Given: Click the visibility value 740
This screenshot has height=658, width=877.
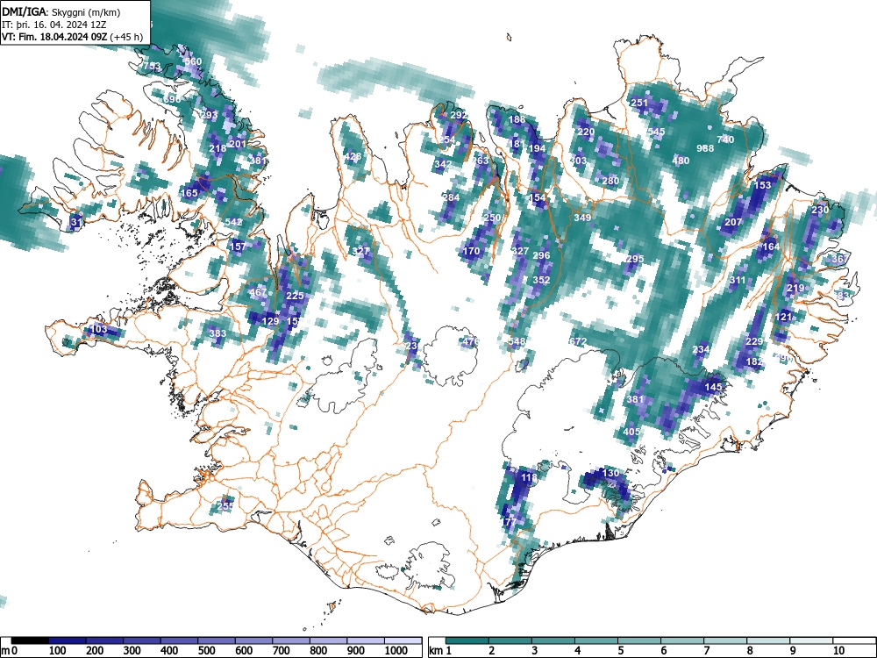Looking at the screenshot, I should coord(725,139).
